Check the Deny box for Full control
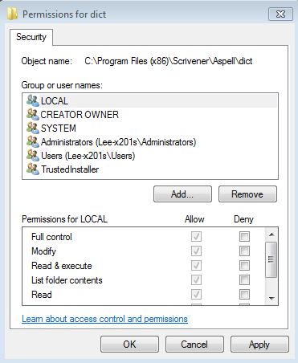298x363 pixels. click(244, 236)
